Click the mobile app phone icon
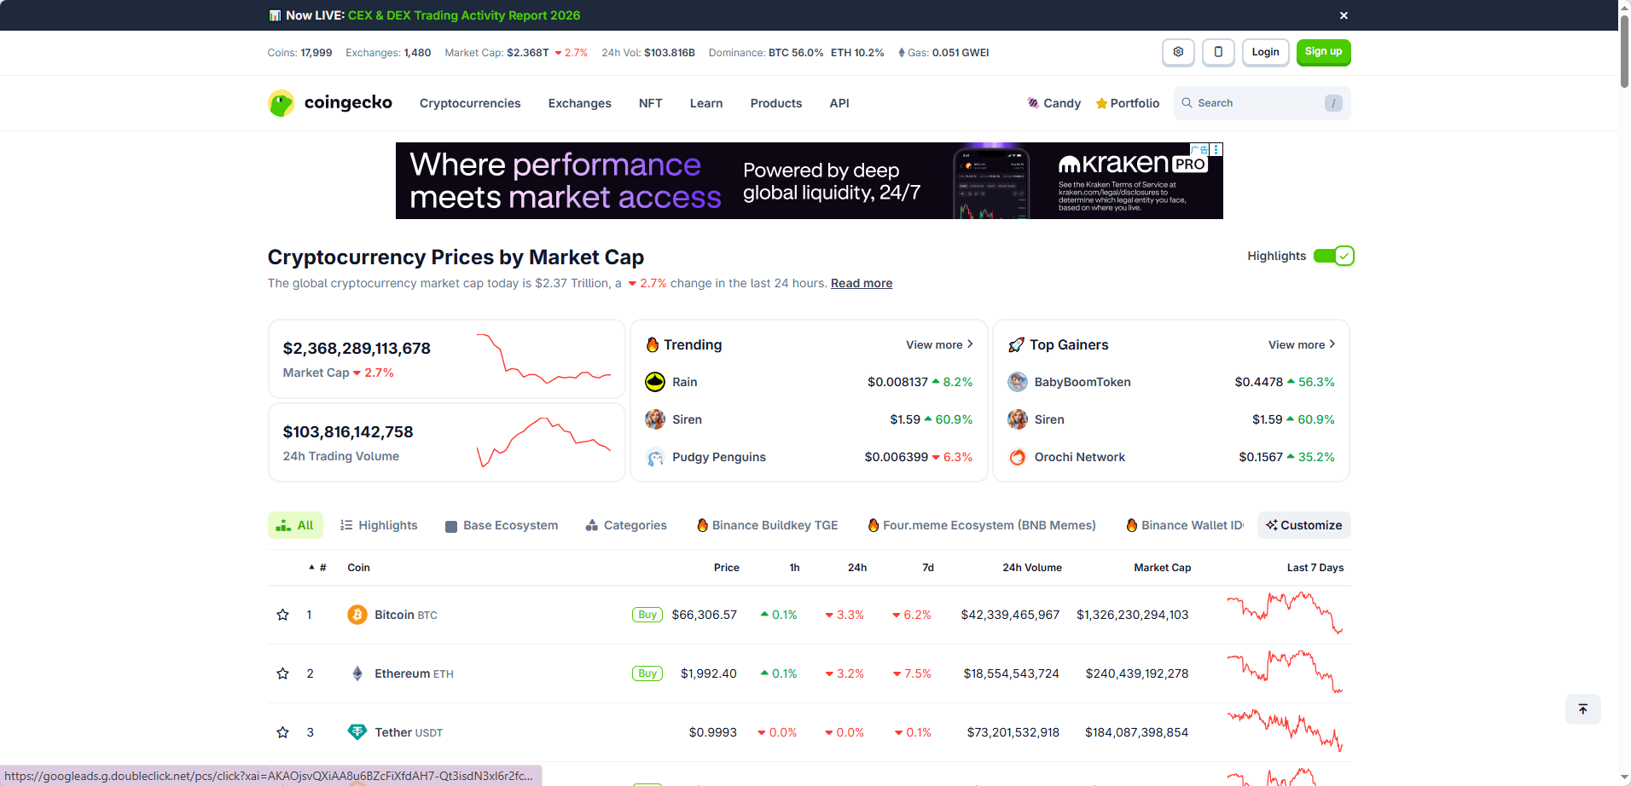This screenshot has height=786, width=1631. [1218, 52]
